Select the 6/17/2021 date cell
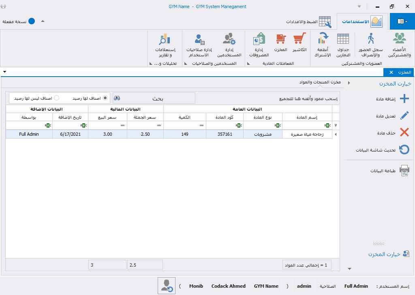The image size is (415, 295). tap(70, 135)
